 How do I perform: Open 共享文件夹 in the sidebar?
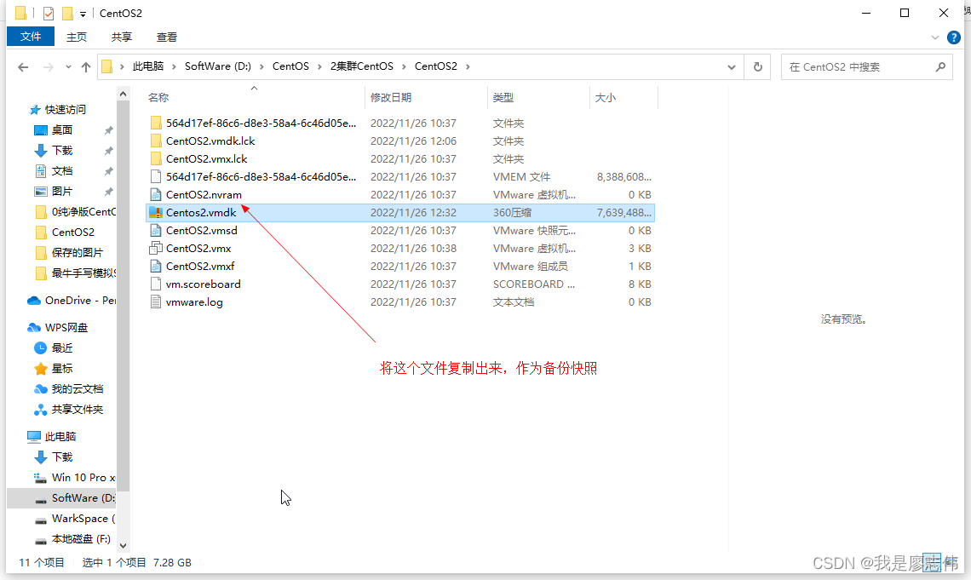click(x=78, y=409)
